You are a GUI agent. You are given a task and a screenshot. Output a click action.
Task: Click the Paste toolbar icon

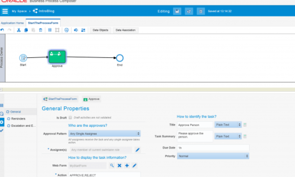pos(33,30)
